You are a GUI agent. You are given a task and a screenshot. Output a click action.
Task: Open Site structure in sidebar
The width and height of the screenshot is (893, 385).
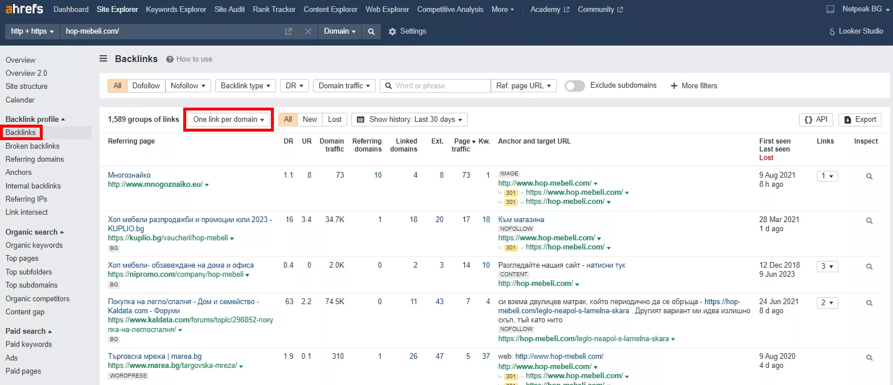(x=27, y=86)
